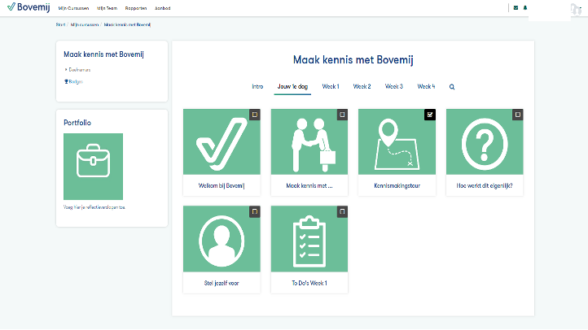Open the question mark tile image
Image resolution: width=588 pixels, height=330 pixels.
(x=484, y=142)
